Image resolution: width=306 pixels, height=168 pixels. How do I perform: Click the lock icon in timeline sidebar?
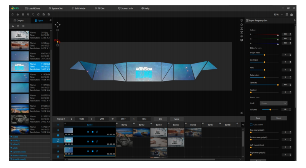pos(58,157)
